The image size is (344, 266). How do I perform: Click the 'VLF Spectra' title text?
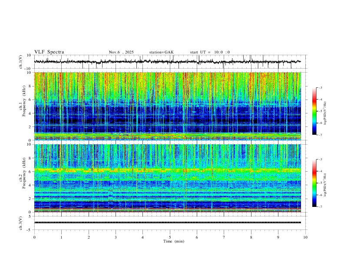[49, 52]
